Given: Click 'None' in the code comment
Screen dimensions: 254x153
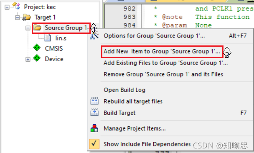Looking at the screenshot, I should point(203,25).
